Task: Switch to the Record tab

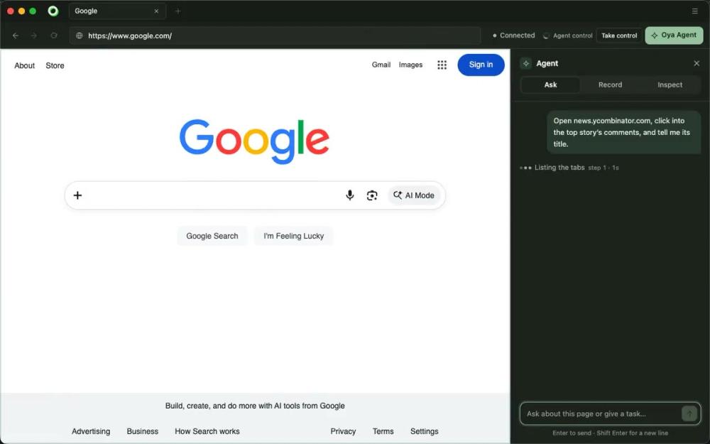Action: point(610,85)
